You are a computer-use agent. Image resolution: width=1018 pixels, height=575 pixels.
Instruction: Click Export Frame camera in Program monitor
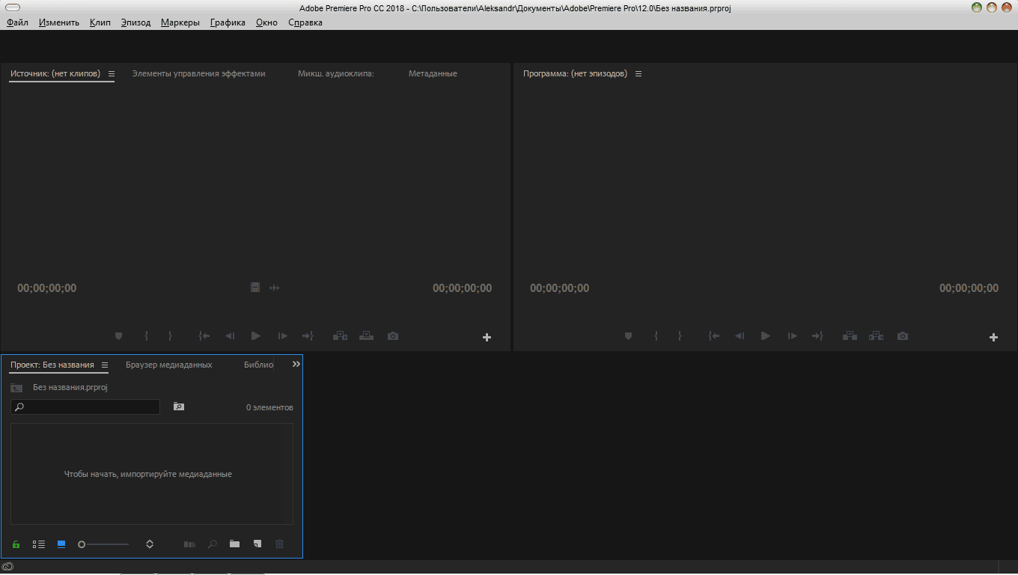coord(903,337)
